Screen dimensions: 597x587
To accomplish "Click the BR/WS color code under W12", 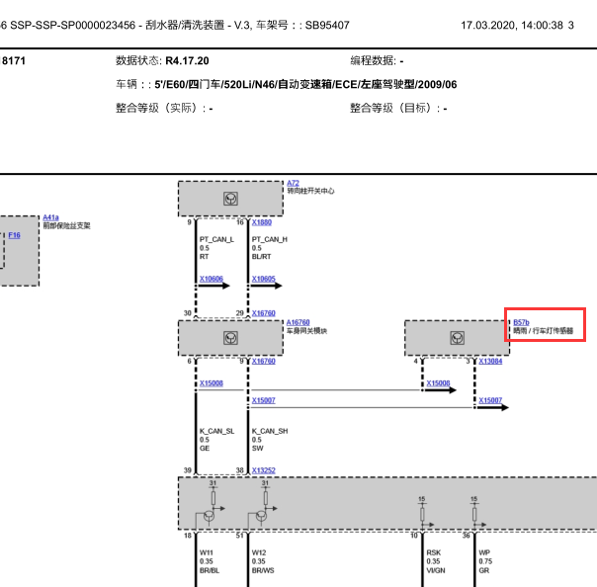I will 263,570.
